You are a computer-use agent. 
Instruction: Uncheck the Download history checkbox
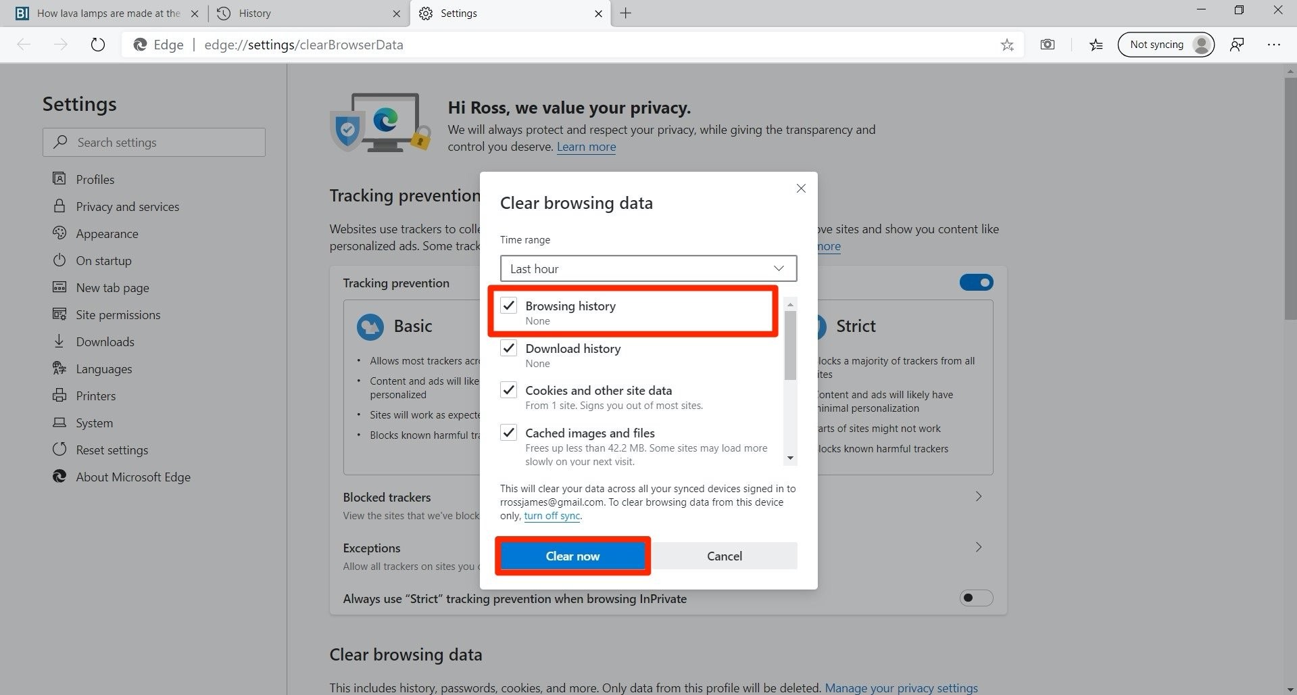click(508, 348)
